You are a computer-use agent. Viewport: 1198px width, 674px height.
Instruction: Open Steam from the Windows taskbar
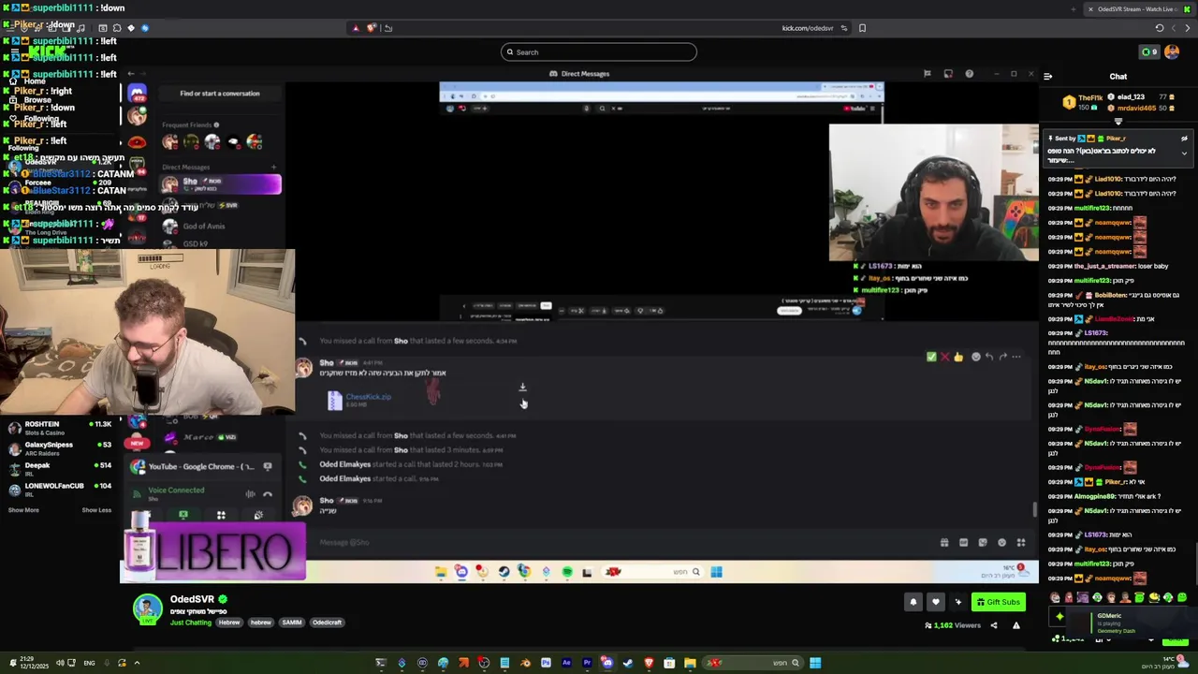[628, 663]
